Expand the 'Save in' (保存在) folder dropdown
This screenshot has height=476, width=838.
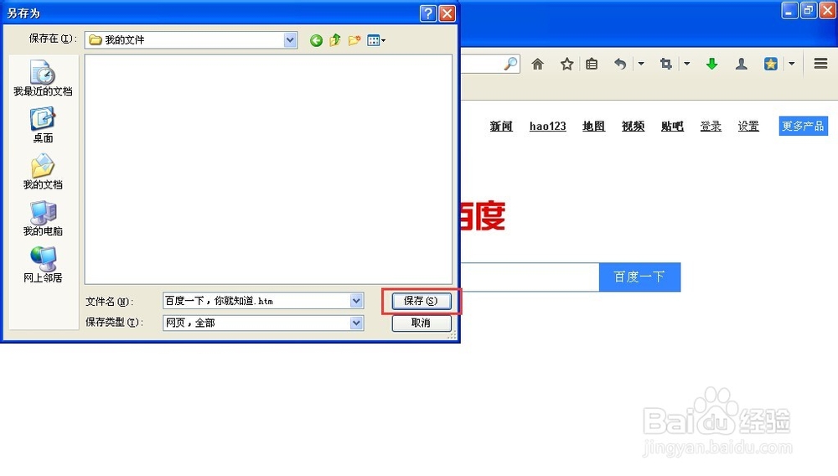coord(290,39)
